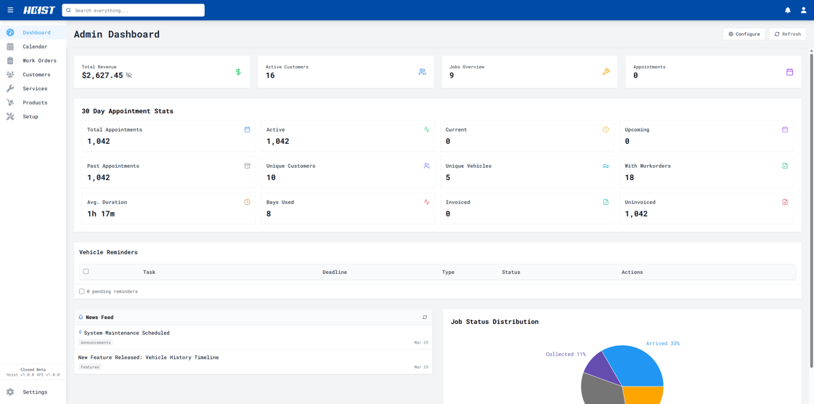Click the Bays Used pulse icon
The height and width of the screenshot is (404, 814).
click(427, 202)
